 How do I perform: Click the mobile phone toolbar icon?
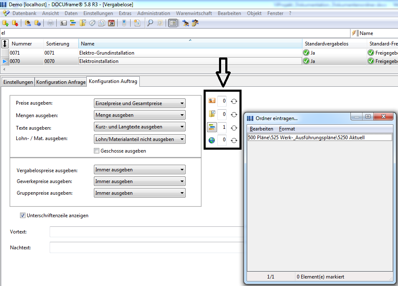pos(124,23)
